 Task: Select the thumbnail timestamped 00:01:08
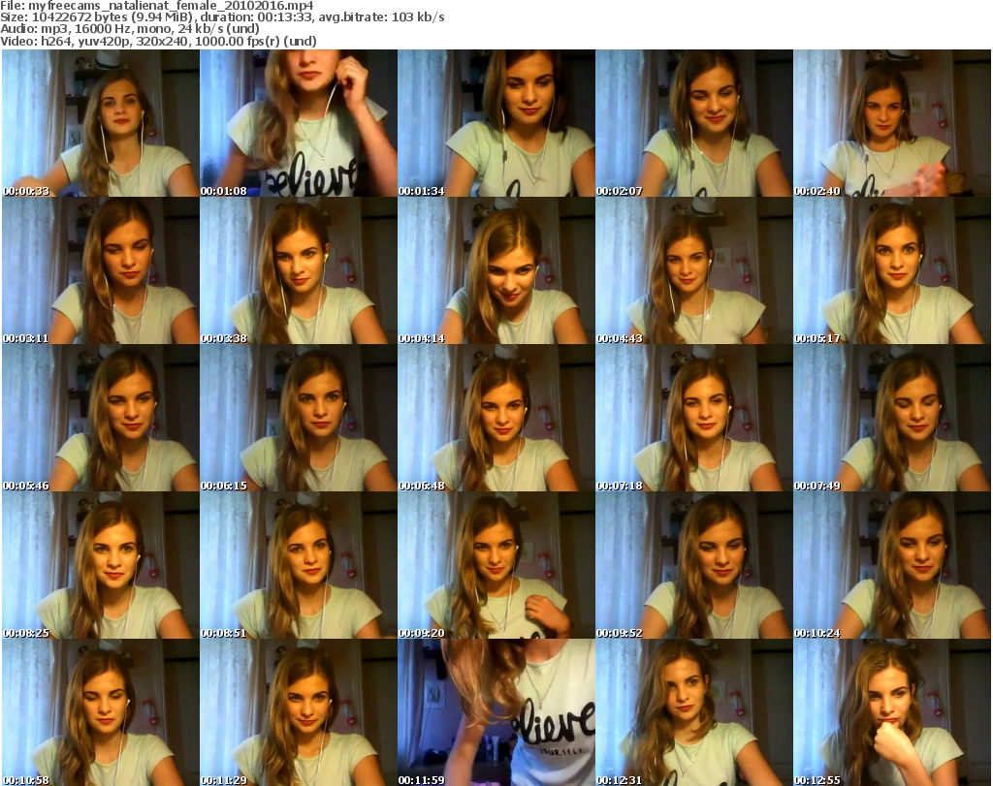(x=299, y=123)
